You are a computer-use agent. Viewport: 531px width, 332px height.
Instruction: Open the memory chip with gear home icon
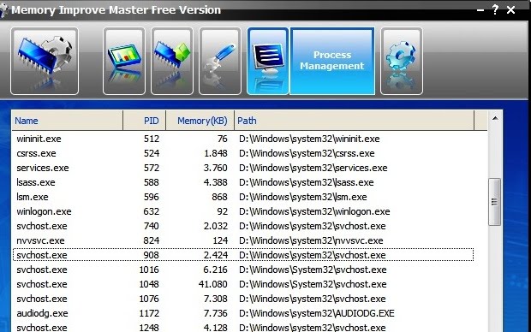point(45,61)
